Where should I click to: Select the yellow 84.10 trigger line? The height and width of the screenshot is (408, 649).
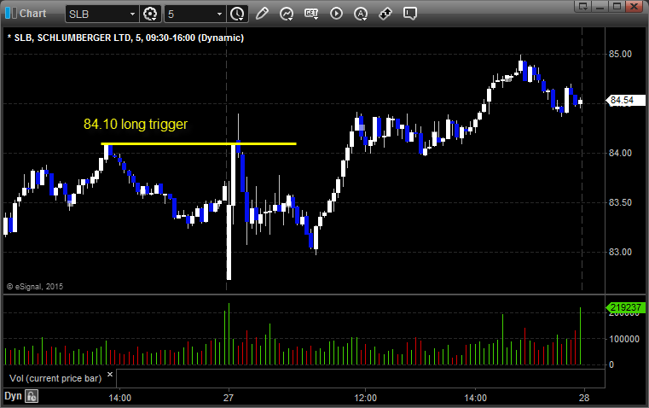pyautogui.click(x=199, y=143)
